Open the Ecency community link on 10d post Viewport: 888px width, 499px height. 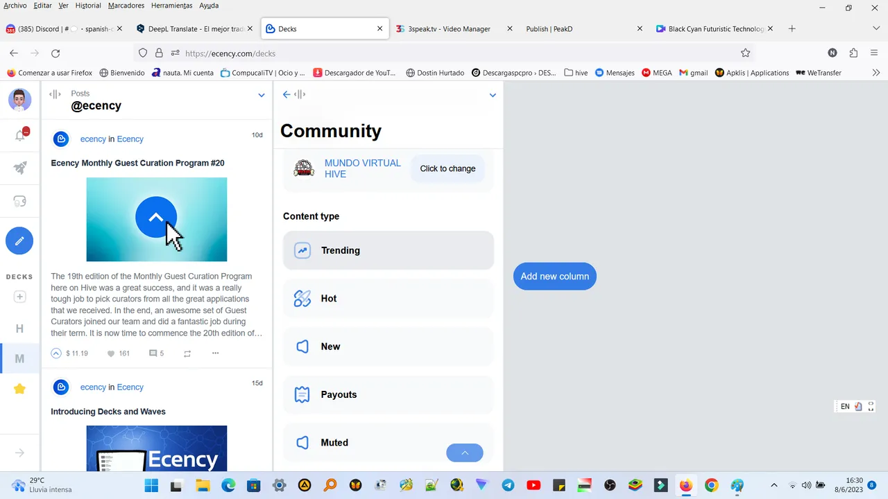(x=130, y=139)
